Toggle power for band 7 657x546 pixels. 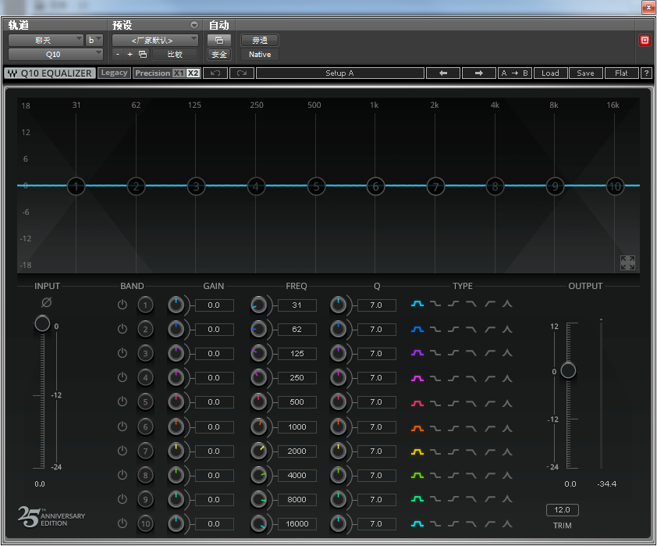(123, 451)
